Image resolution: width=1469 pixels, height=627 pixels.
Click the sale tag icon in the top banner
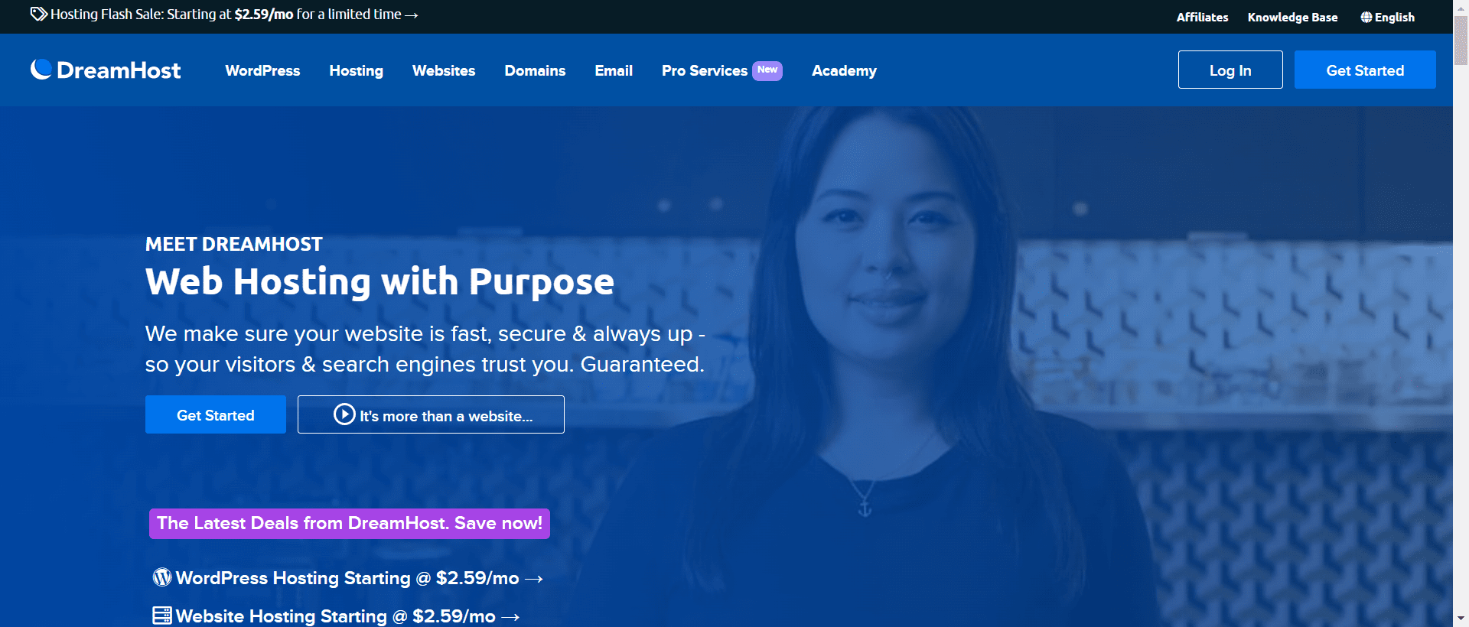coord(38,15)
